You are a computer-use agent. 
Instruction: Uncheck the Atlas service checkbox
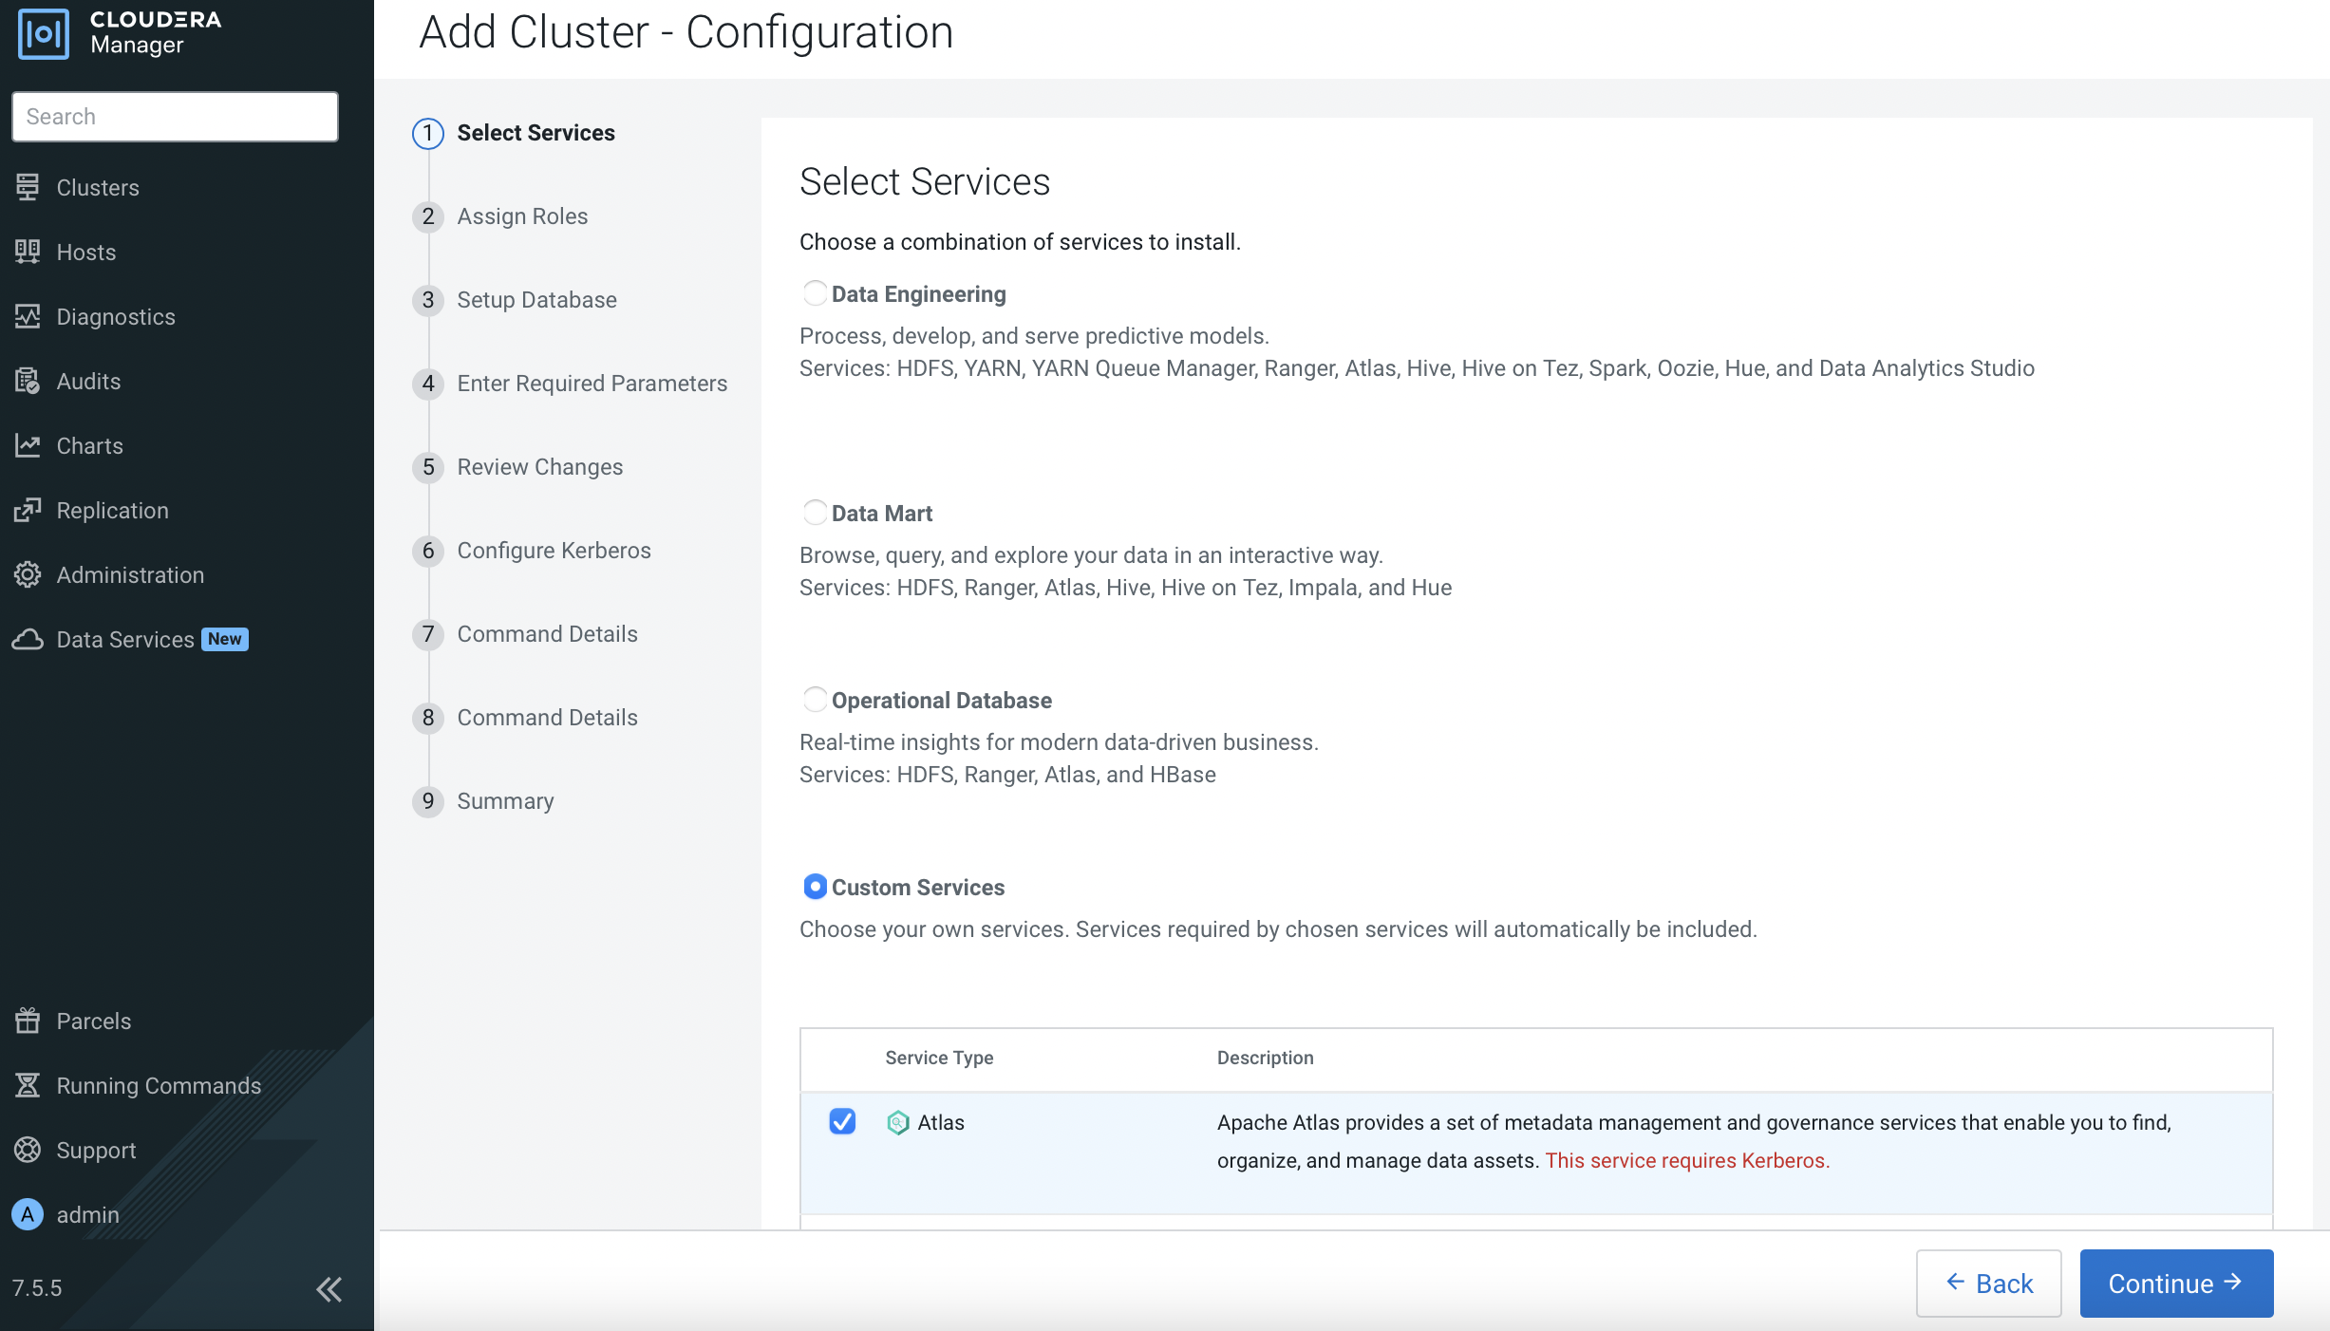pyautogui.click(x=842, y=1121)
